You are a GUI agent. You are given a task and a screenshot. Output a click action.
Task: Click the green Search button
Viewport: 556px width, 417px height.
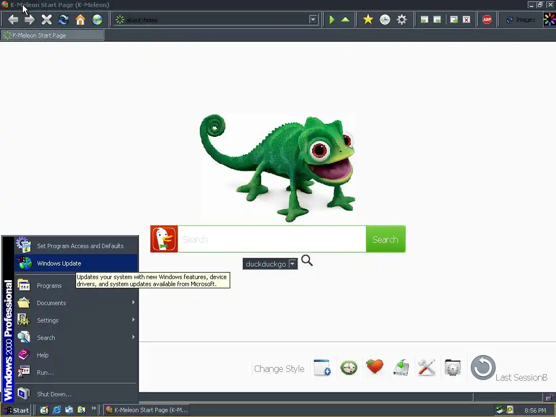tap(386, 239)
